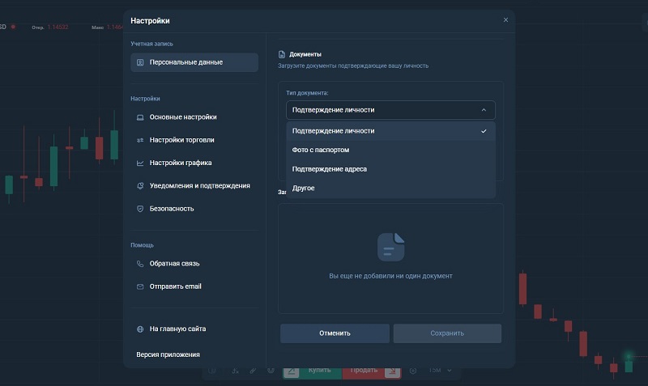648x386 pixels.
Task: Click the document icon next to Документы
Action: point(282,54)
